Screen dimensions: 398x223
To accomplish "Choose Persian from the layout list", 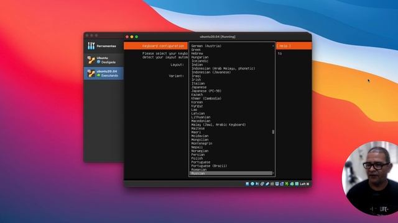I will 198,155.
